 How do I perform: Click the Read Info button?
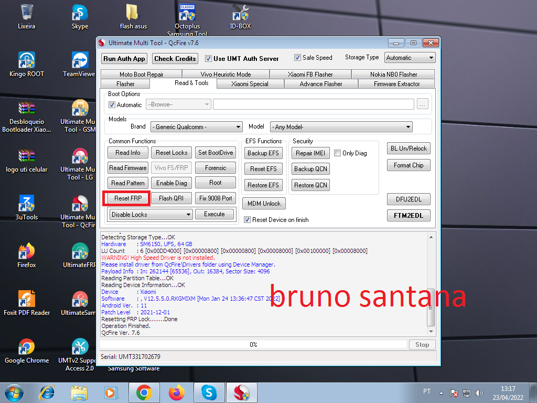point(128,153)
